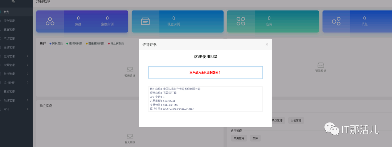Click the 序列号 line in the license box
This screenshot has width=392, height=147.
(x=172, y=109)
